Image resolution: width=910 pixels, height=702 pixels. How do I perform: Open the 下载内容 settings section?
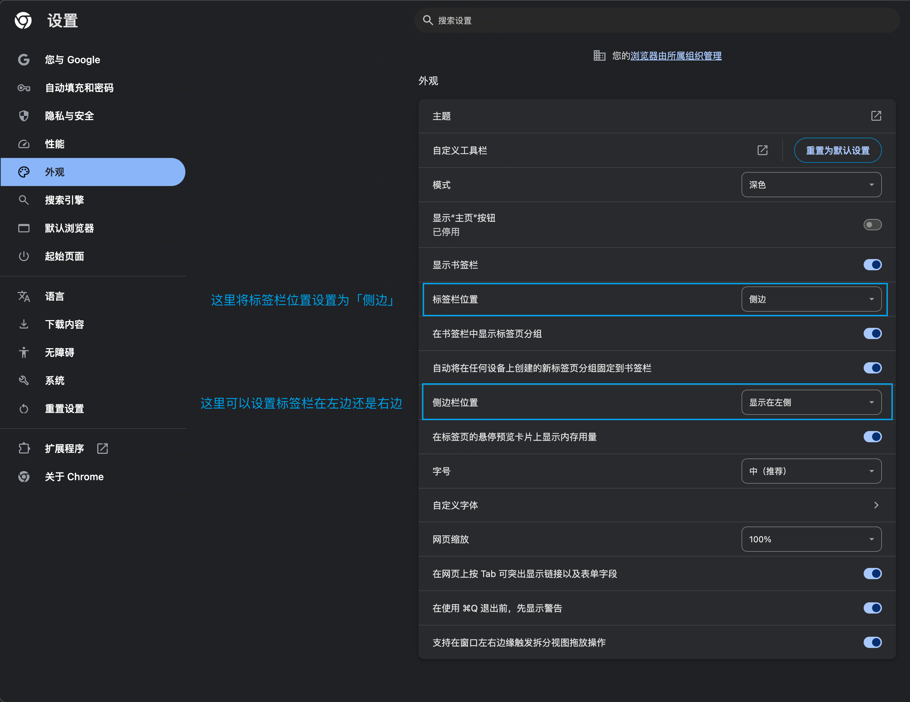click(64, 324)
